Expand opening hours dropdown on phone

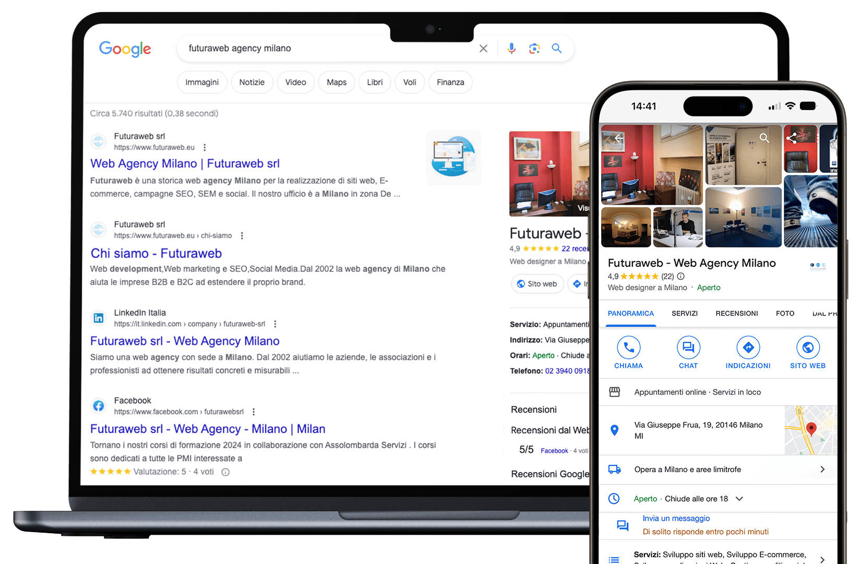[739, 499]
